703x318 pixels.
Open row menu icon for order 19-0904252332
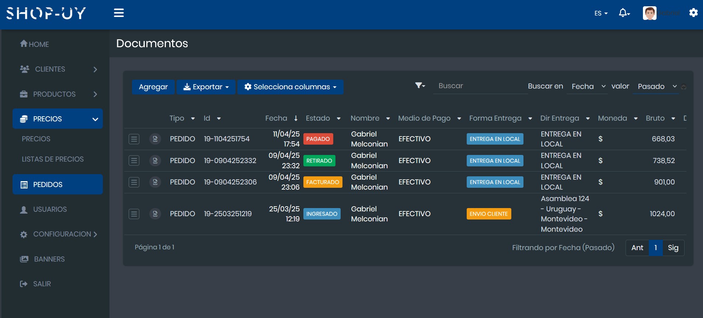click(x=134, y=160)
